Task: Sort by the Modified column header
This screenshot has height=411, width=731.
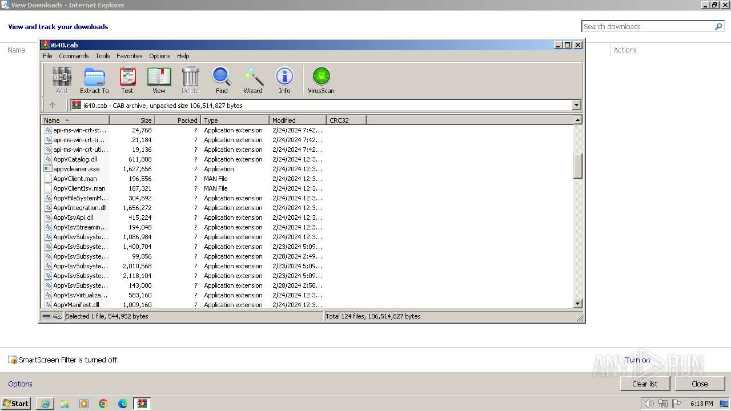Action: pos(298,120)
